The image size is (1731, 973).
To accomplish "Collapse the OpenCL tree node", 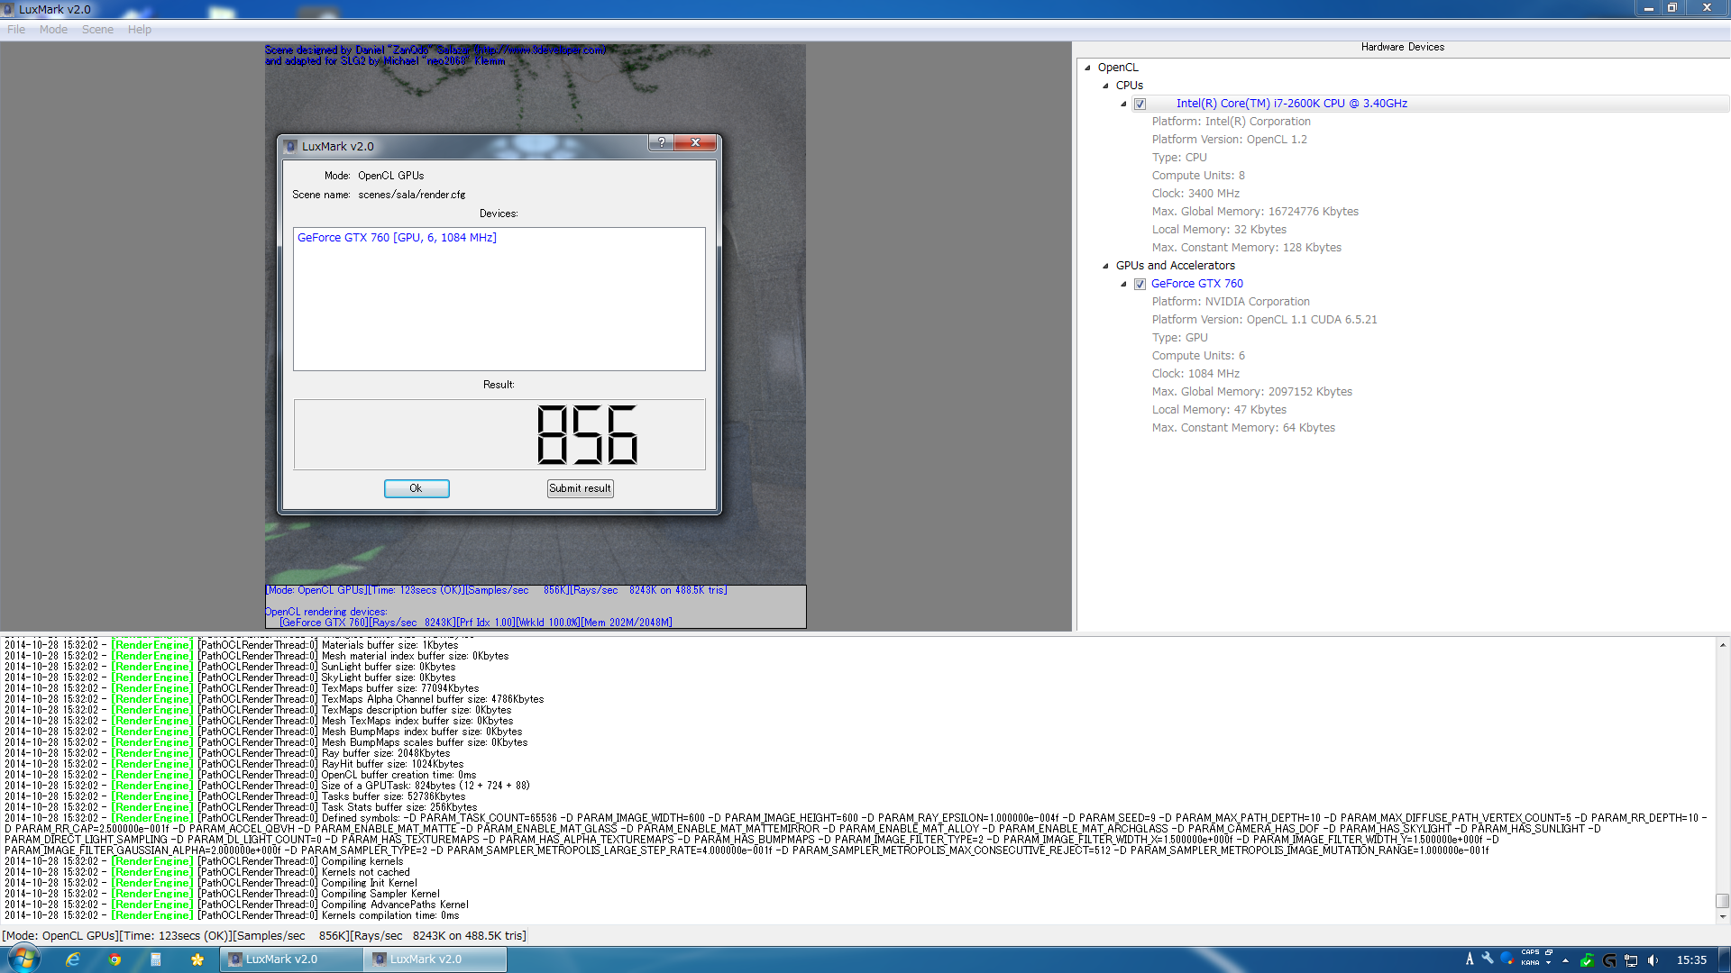I will pyautogui.click(x=1087, y=68).
